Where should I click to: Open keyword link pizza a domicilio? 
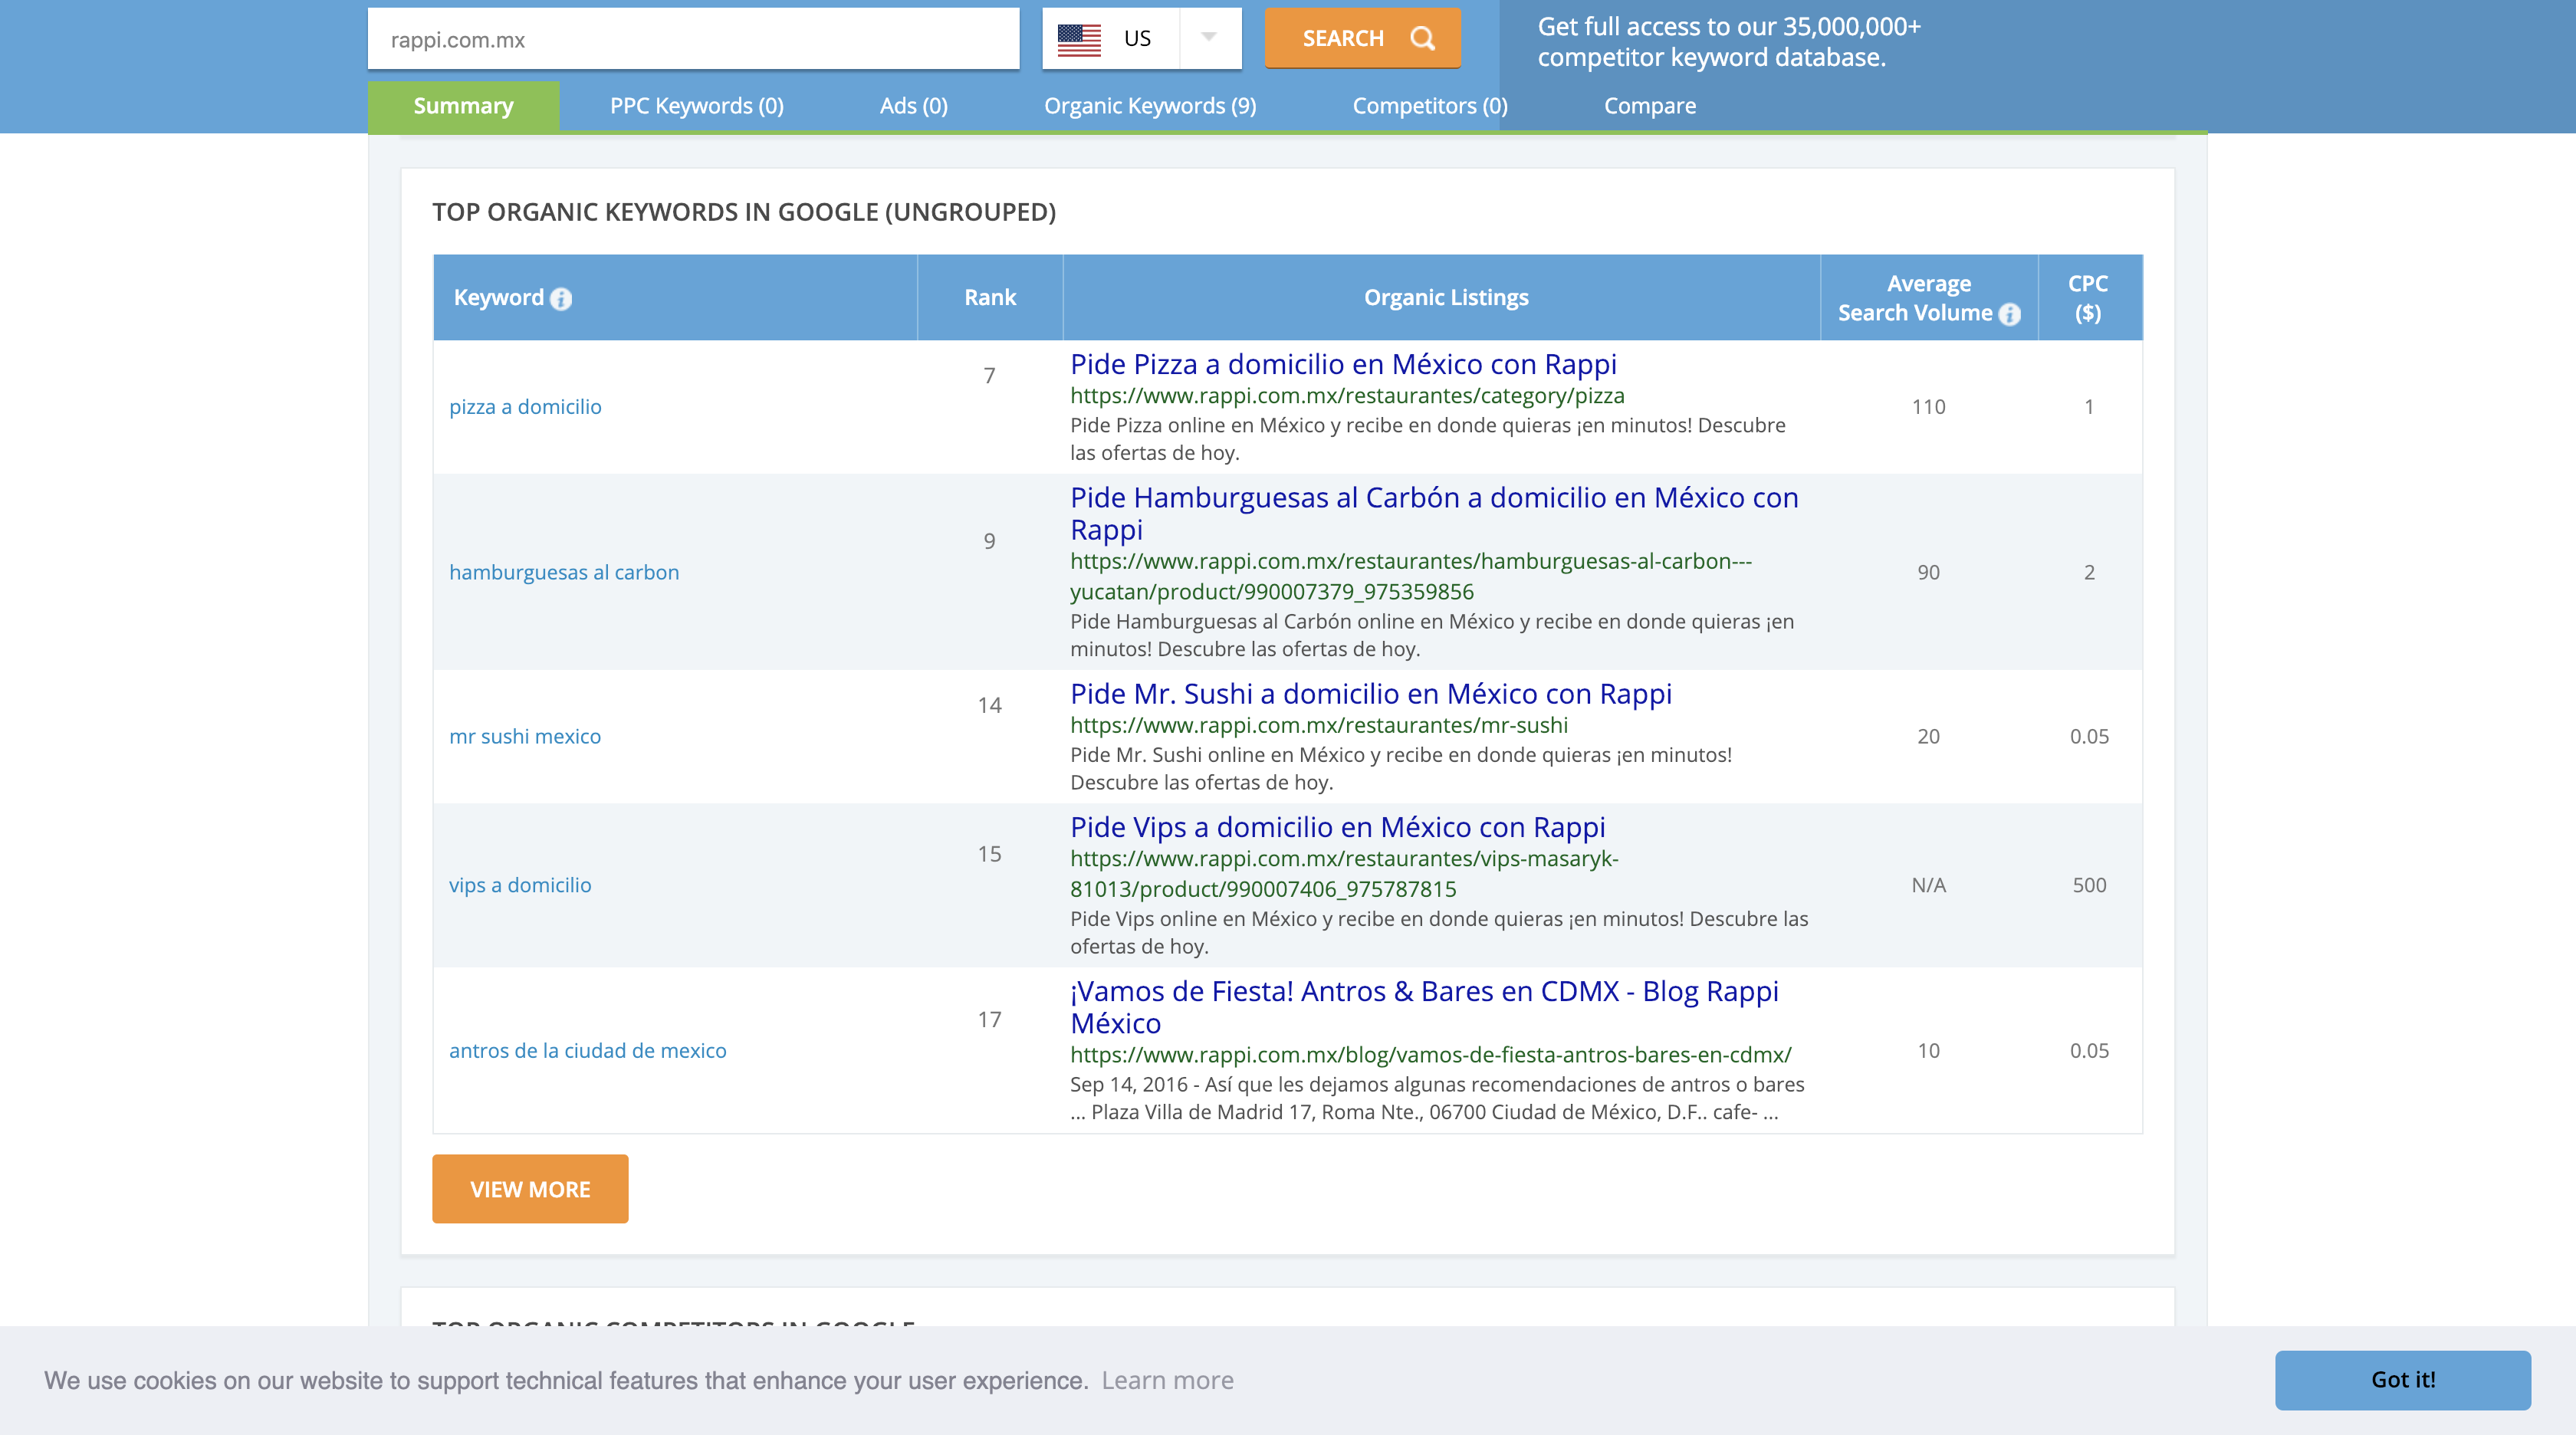525,407
